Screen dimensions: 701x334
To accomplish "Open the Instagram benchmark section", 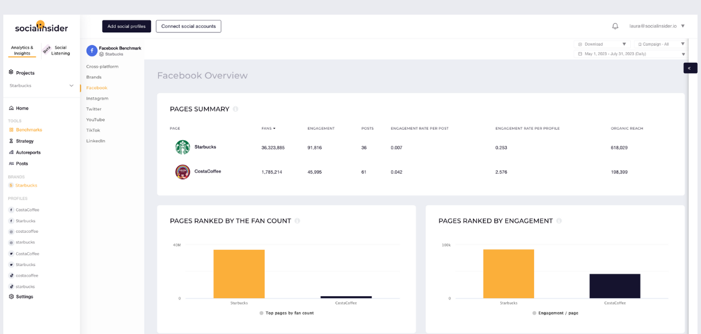I will tap(97, 99).
